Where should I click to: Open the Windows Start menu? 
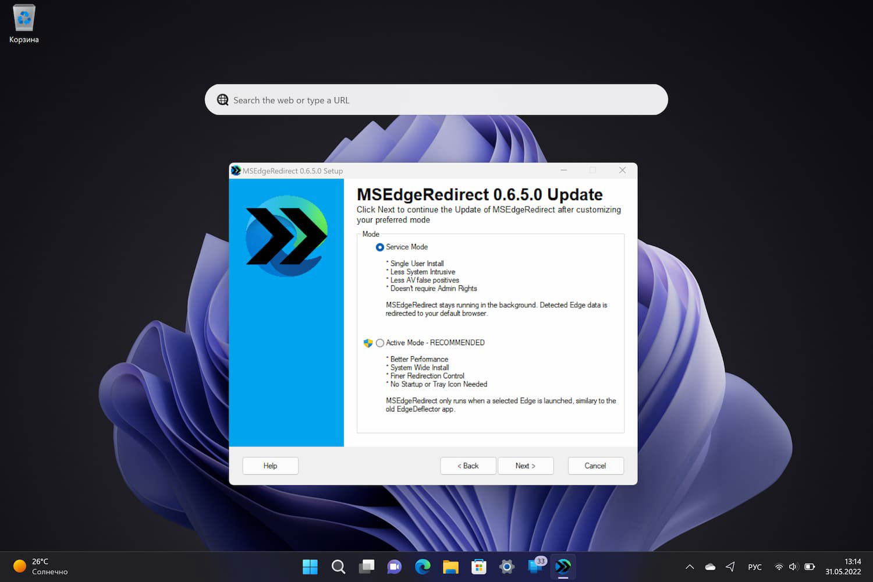(310, 566)
